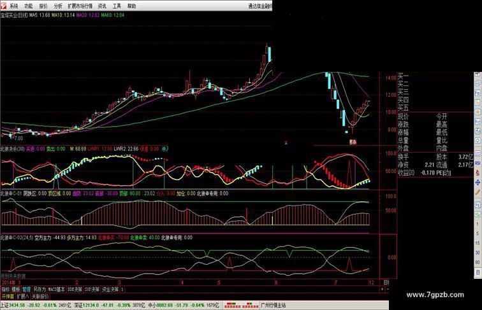Click the 上证 index value 3434.58
This screenshot has width=482, height=310.
click(17, 305)
